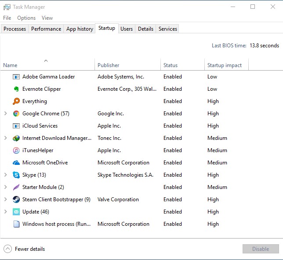Sort by the Startup impact column header

pyautogui.click(x=226, y=64)
